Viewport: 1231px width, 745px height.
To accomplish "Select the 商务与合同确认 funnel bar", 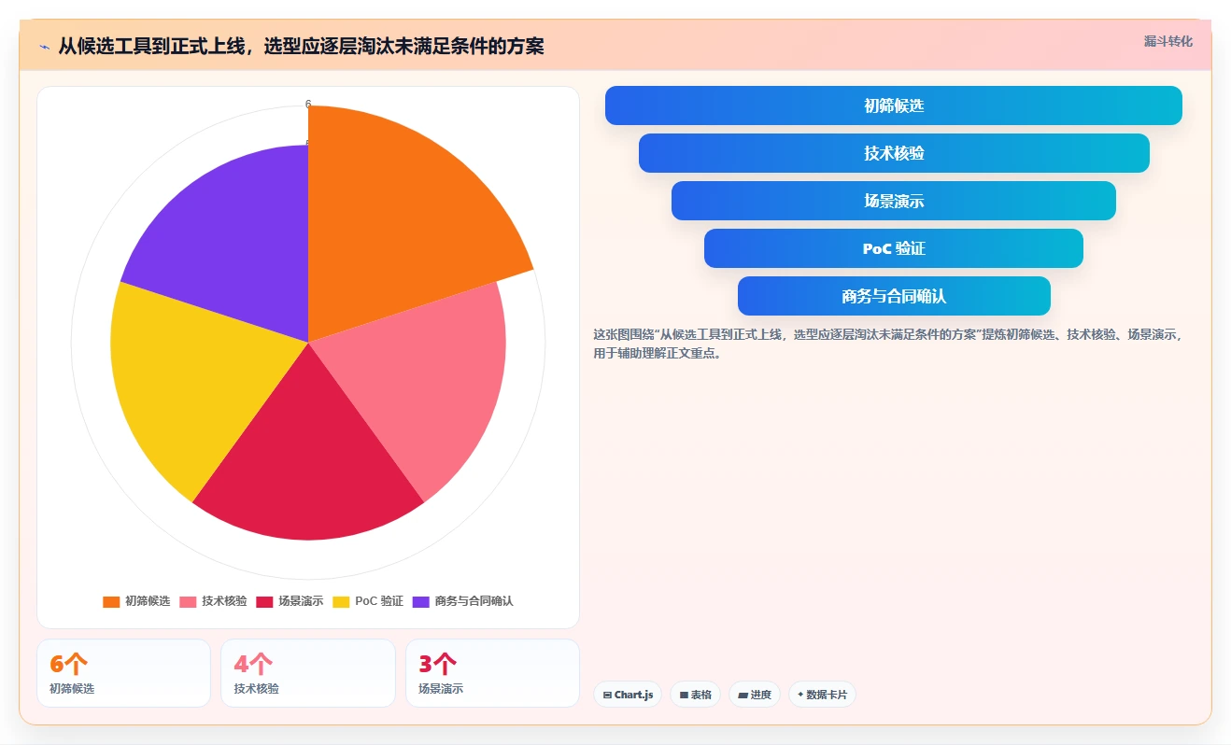I will [894, 296].
